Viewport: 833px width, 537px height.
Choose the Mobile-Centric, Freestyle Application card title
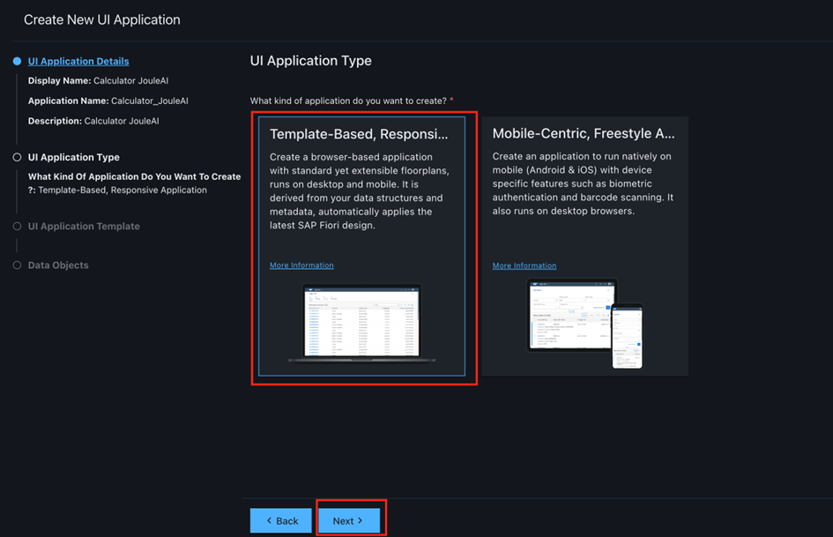click(x=584, y=134)
